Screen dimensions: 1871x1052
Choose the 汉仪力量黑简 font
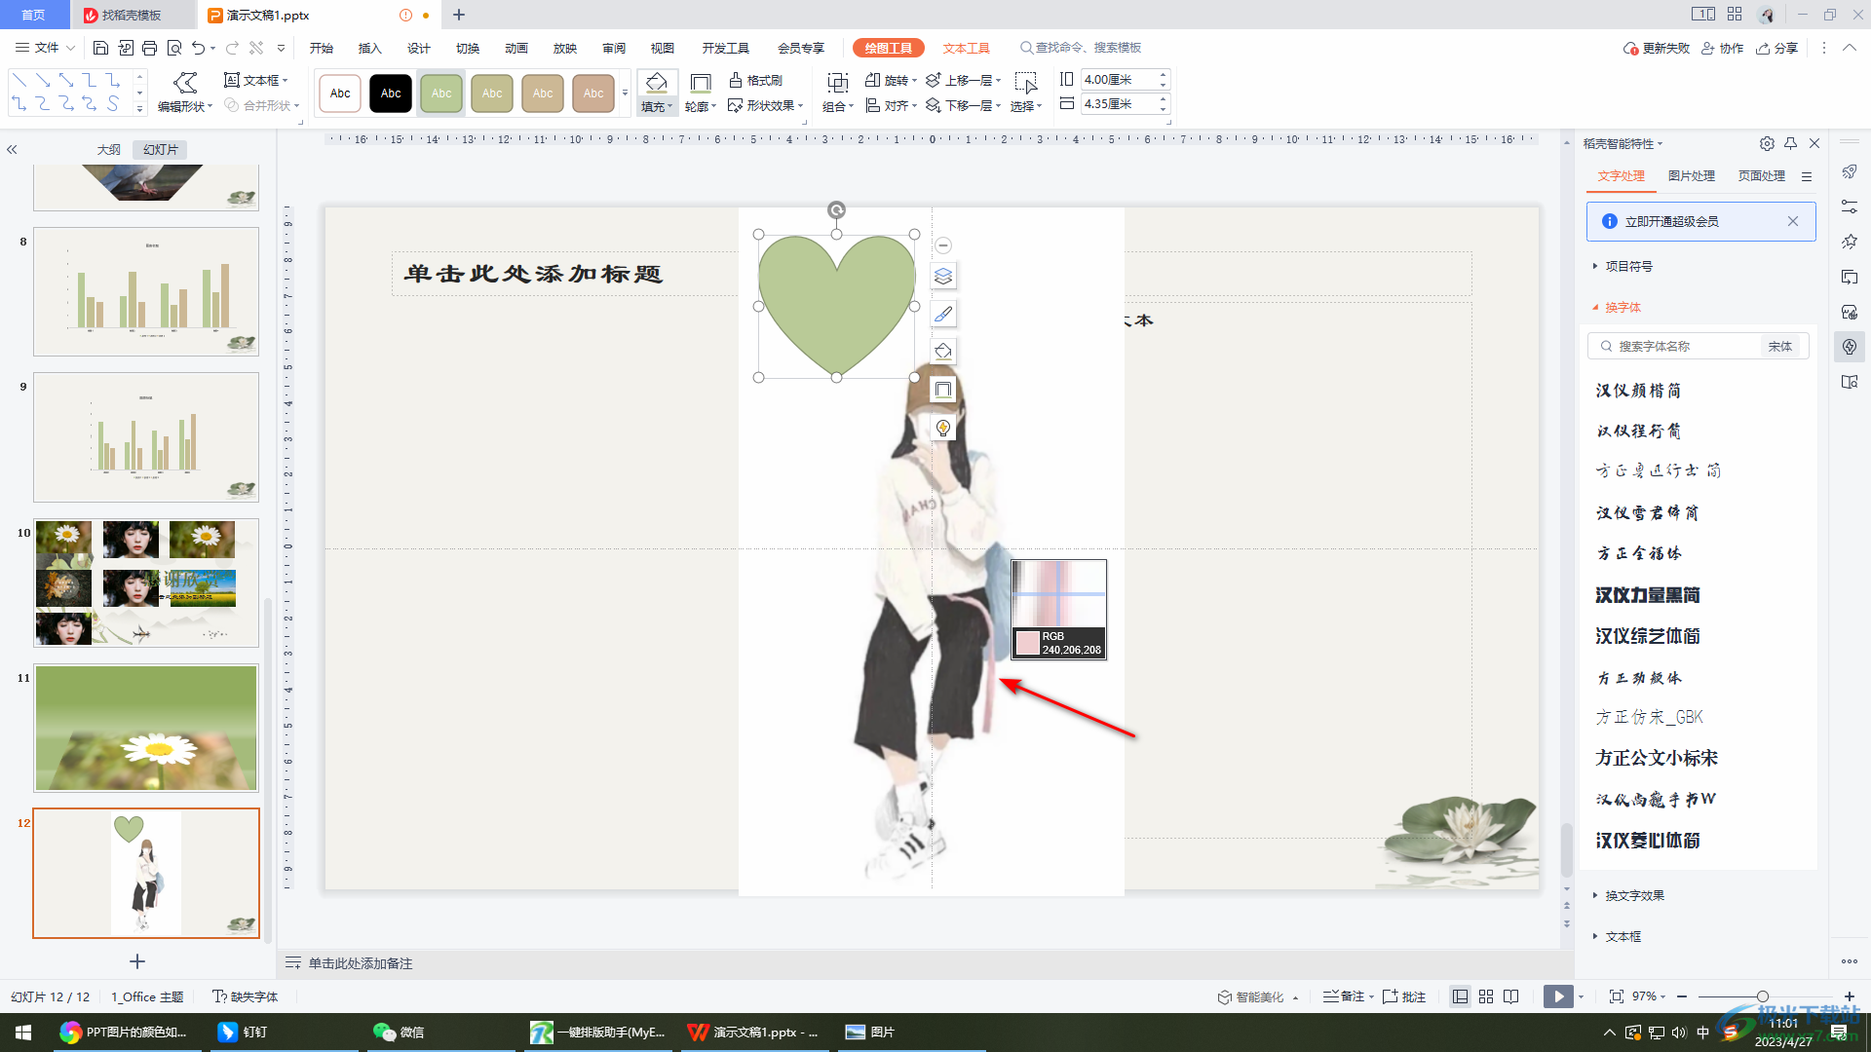click(1647, 595)
